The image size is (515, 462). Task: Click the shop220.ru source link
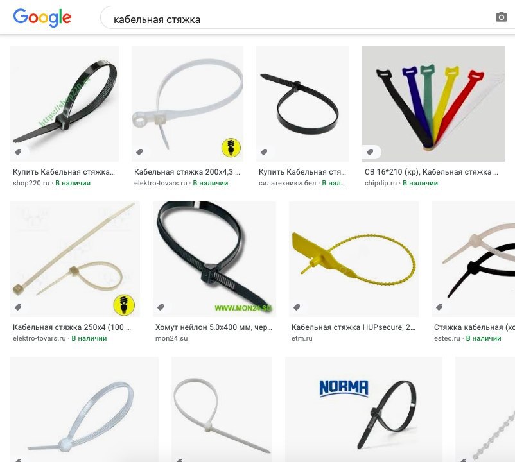coord(31,183)
